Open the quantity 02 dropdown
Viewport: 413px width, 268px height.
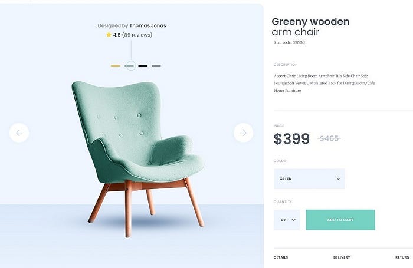[287, 220]
